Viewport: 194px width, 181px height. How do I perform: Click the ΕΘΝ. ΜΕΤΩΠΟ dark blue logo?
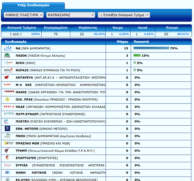tap(8, 129)
